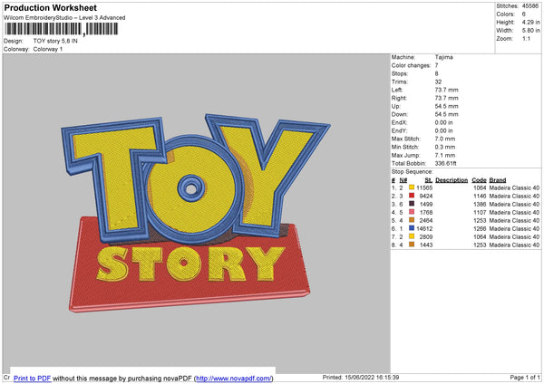Click the 'Colorway 1' value
The width and height of the screenshot is (544, 384).
(x=48, y=49)
